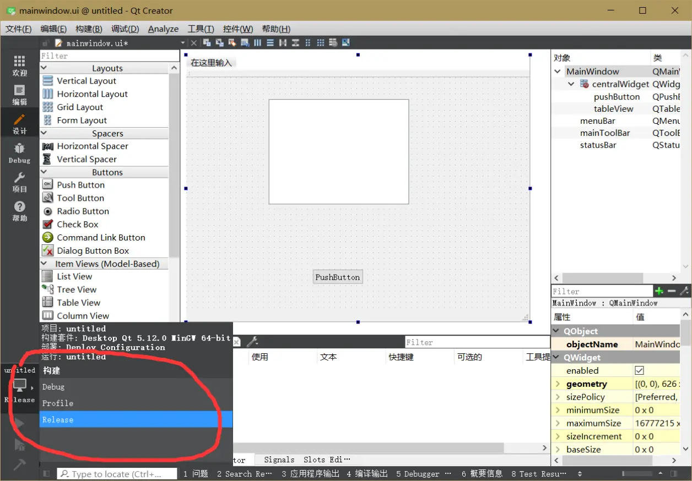Open the 工具(T) menu
This screenshot has height=481, width=692.
coord(201,29)
